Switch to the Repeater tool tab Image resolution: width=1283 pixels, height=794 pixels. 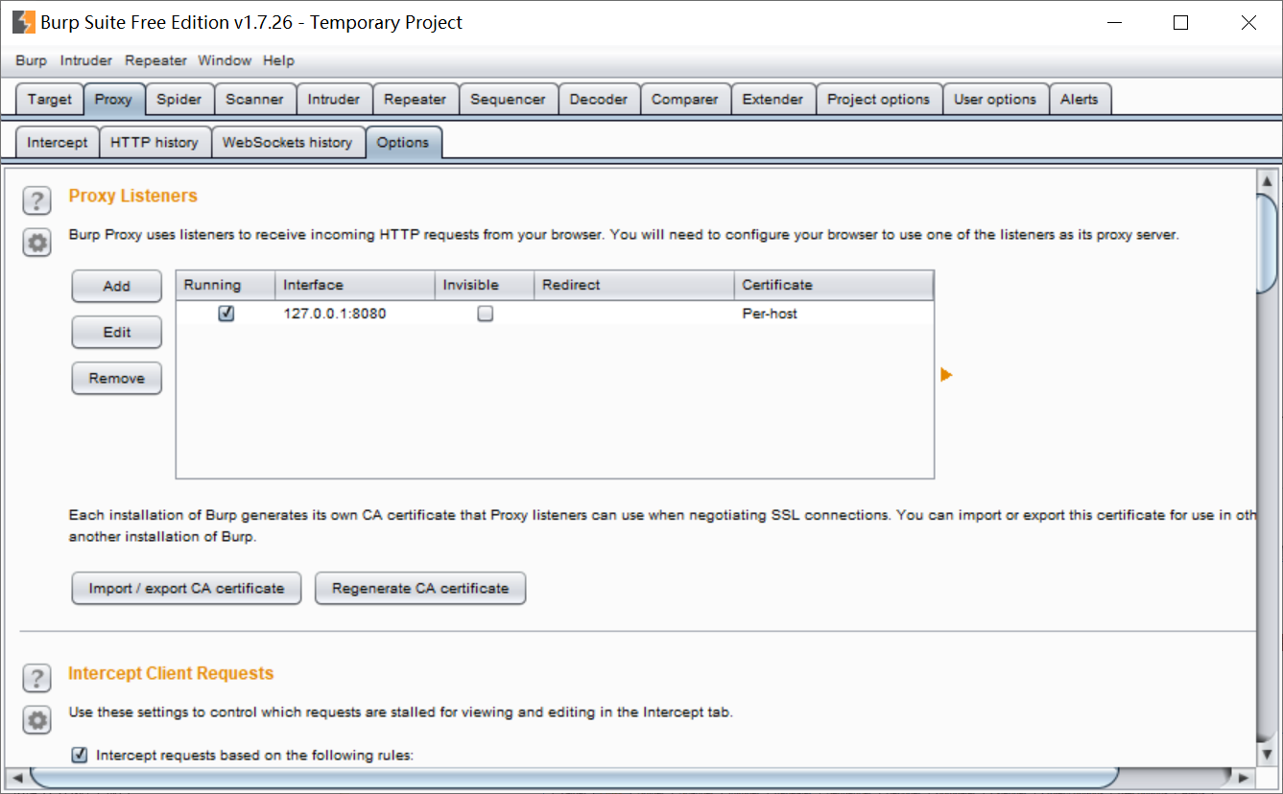click(415, 99)
